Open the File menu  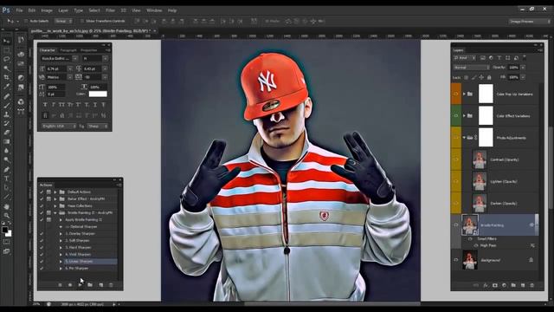19,10
